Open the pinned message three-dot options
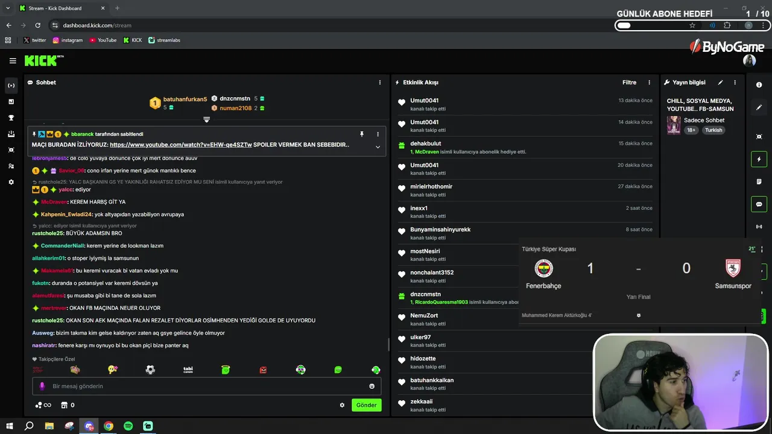Image resolution: width=772 pixels, height=434 pixels. coord(378,134)
